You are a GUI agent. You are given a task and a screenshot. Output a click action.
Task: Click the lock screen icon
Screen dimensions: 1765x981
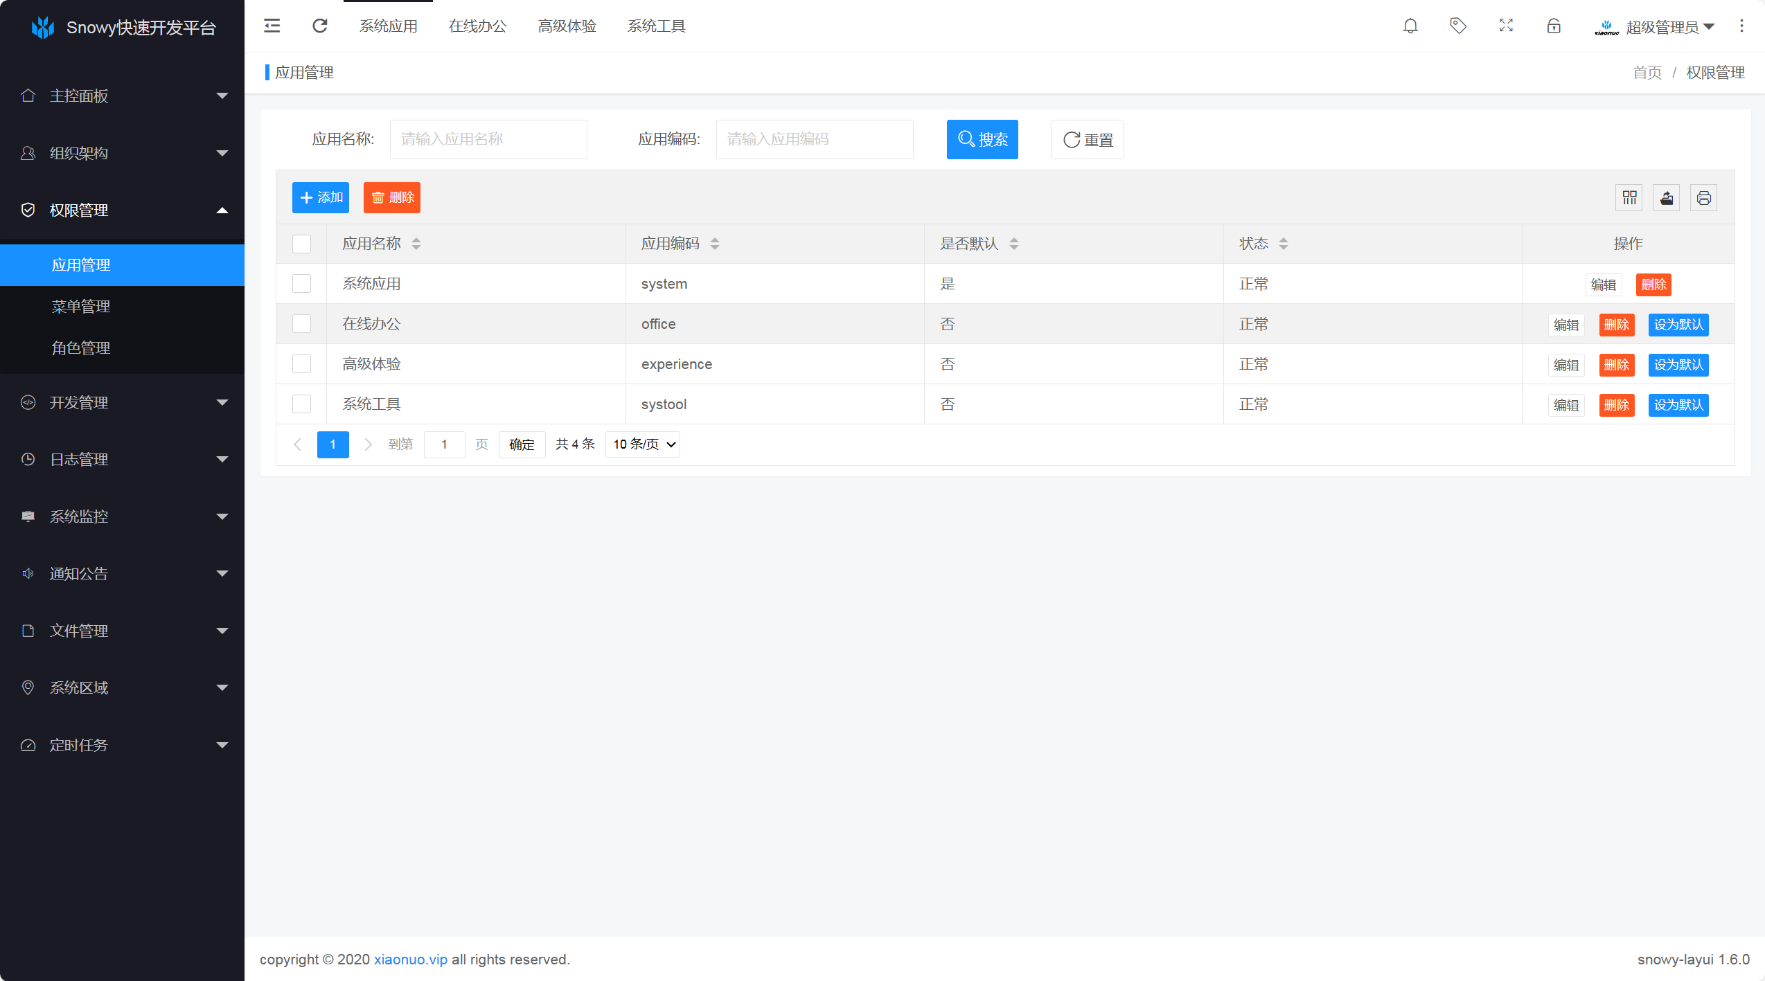point(1554,26)
